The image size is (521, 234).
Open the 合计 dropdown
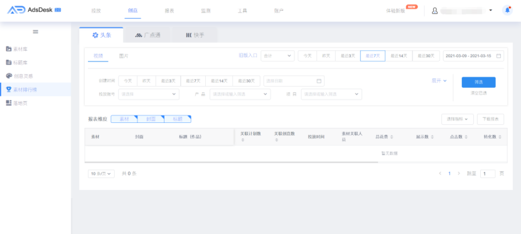[277, 56]
